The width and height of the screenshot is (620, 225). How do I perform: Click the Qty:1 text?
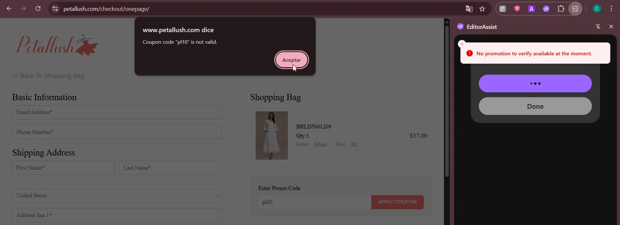point(303,136)
